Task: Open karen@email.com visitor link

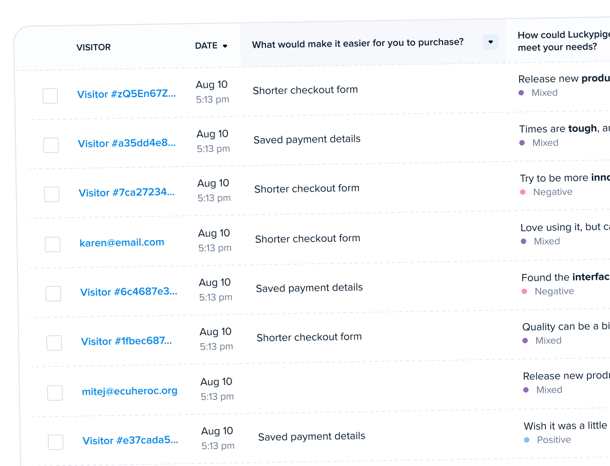Action: click(122, 242)
